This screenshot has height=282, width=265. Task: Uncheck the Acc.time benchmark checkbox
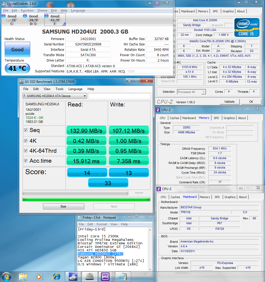click(x=26, y=160)
